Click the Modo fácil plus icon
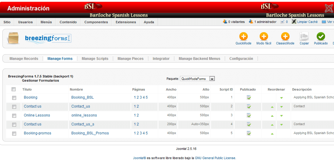 pos(264,37)
